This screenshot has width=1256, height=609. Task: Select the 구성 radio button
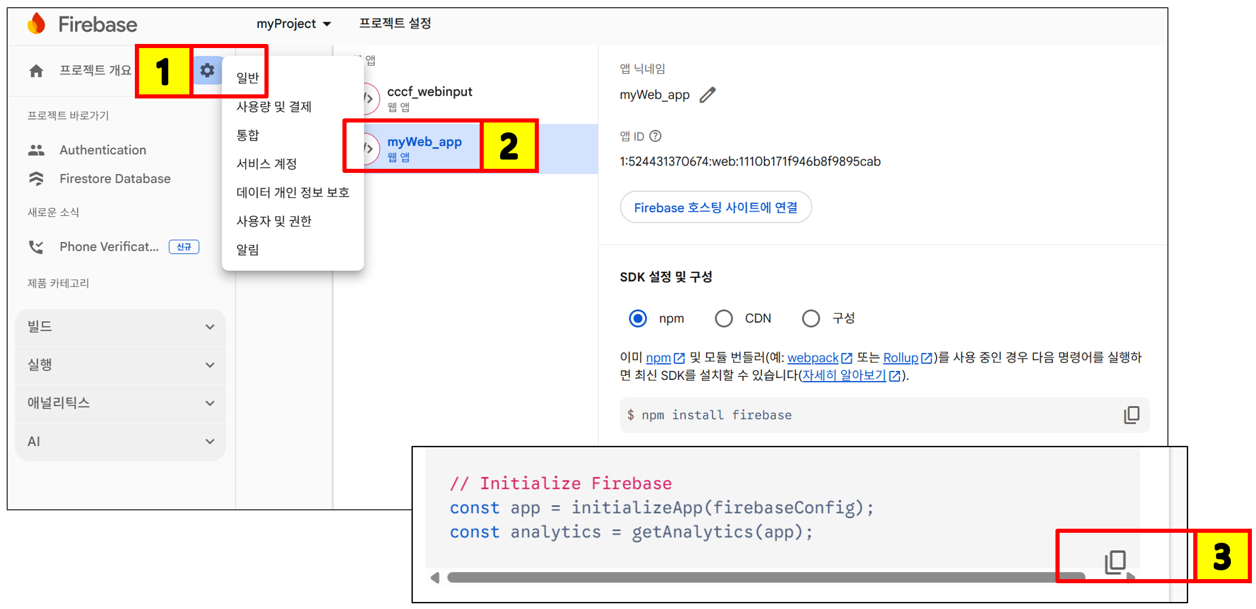pos(811,318)
